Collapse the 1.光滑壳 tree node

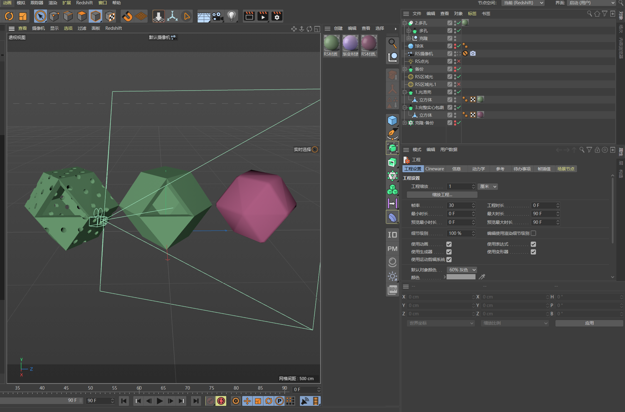pyautogui.click(x=405, y=92)
